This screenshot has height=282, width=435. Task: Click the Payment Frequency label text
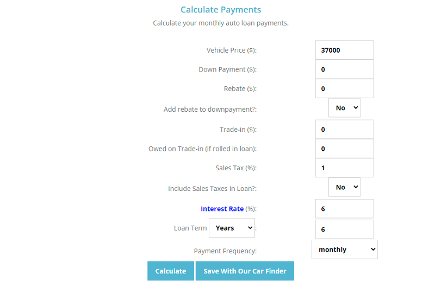[x=225, y=251]
